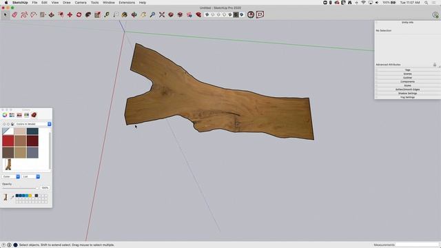Switch to Shaded face style
Image resolution: width=441 pixels, height=248 pixels.
point(230,14)
